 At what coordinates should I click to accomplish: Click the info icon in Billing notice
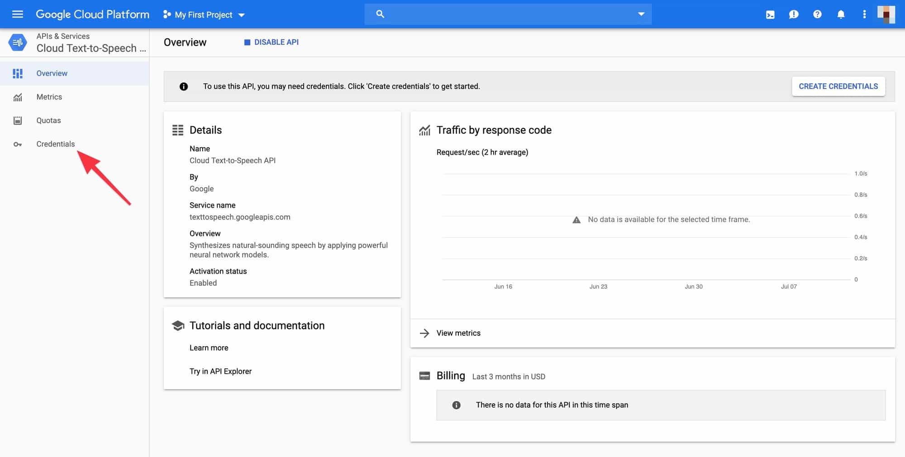coord(456,405)
